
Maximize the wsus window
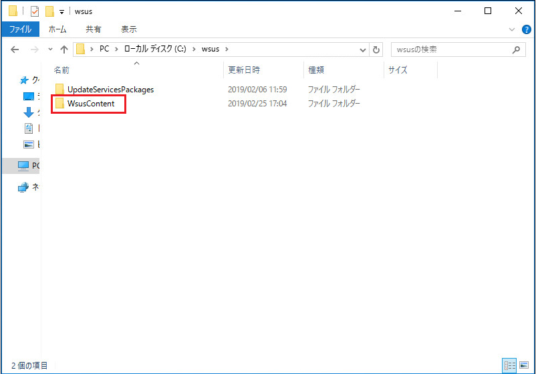coord(488,11)
